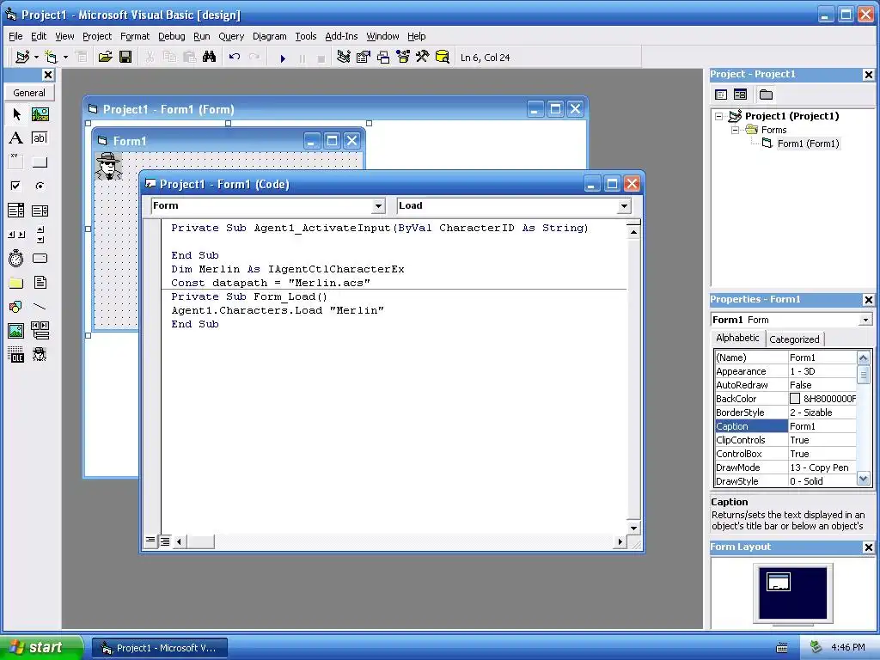Select the VScrollBar control tool
This screenshot has width=880, height=660.
tap(40, 235)
